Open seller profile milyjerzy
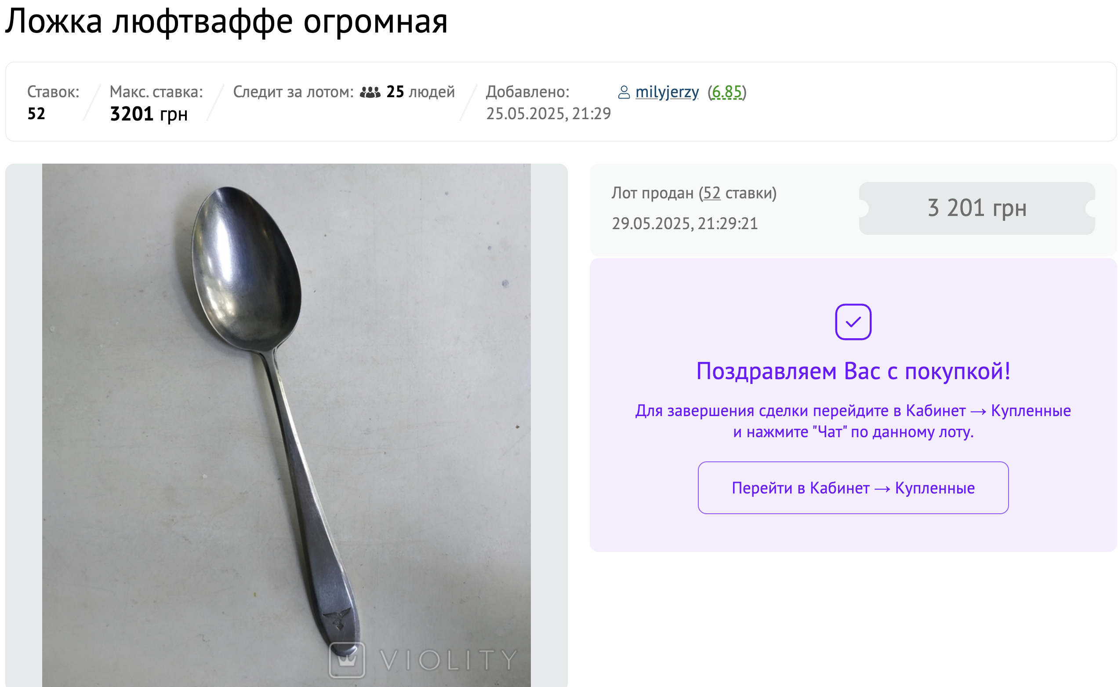This screenshot has height=687, width=1118. click(667, 92)
